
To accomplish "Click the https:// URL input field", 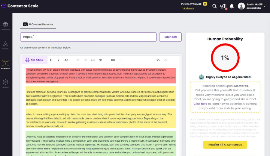I will pos(88,37).
